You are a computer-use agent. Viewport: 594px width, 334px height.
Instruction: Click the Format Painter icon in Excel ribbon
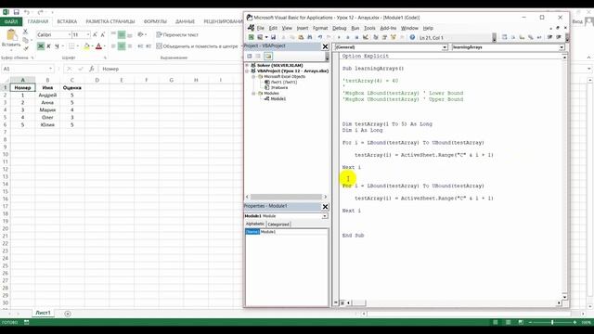click(25, 48)
